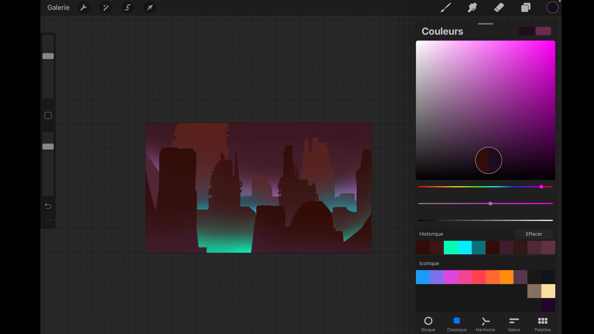The height and width of the screenshot is (334, 594).
Task: Choose the taupe brown Iconique swatch
Action: point(534,291)
